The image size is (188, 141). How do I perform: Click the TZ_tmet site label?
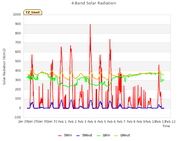pos(33,12)
